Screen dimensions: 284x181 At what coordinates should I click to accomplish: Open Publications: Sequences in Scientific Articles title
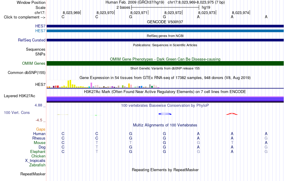click(x=165, y=45)
